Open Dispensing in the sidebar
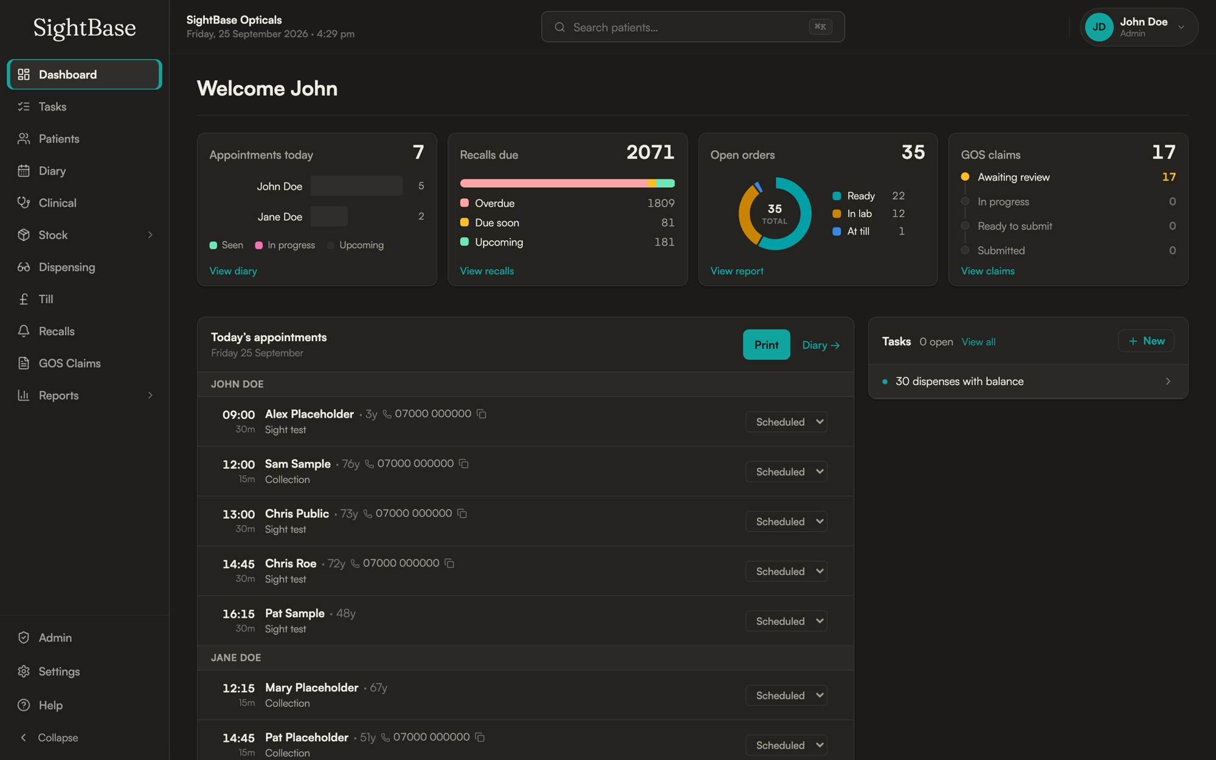1216x760 pixels. (85, 267)
